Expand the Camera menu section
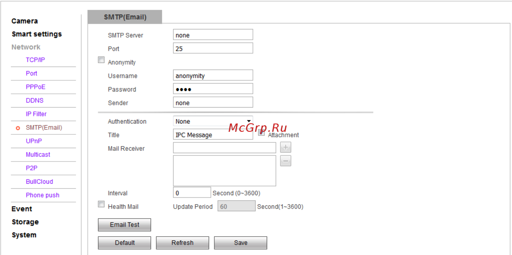 [x=25, y=21]
